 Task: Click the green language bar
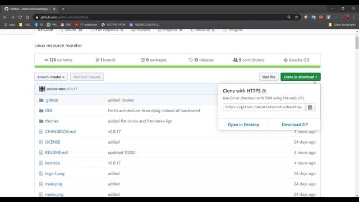click(177, 67)
